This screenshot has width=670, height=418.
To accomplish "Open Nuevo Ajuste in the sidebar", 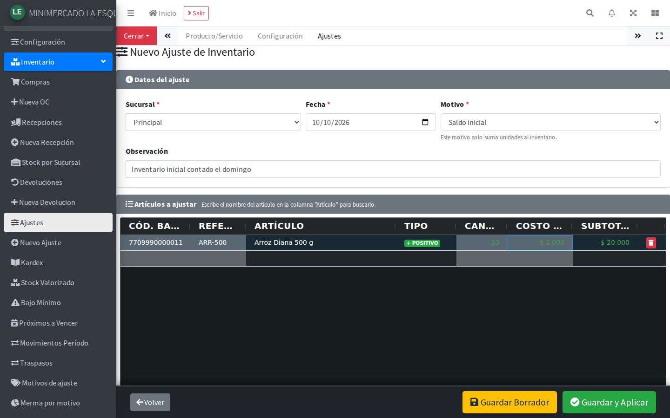I will [x=58, y=242].
